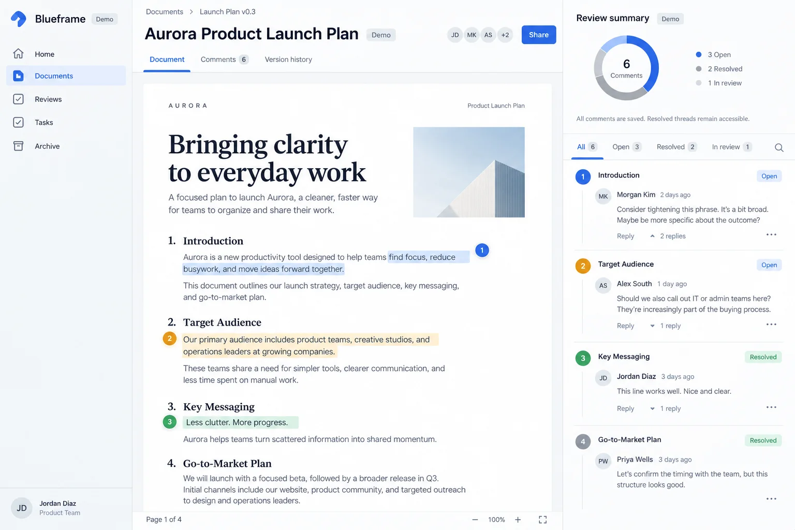
Task: Open Tasks via its checkmark icon
Action: pyautogui.click(x=18, y=122)
